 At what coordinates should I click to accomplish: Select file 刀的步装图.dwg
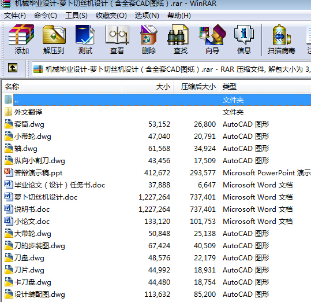click(39, 246)
